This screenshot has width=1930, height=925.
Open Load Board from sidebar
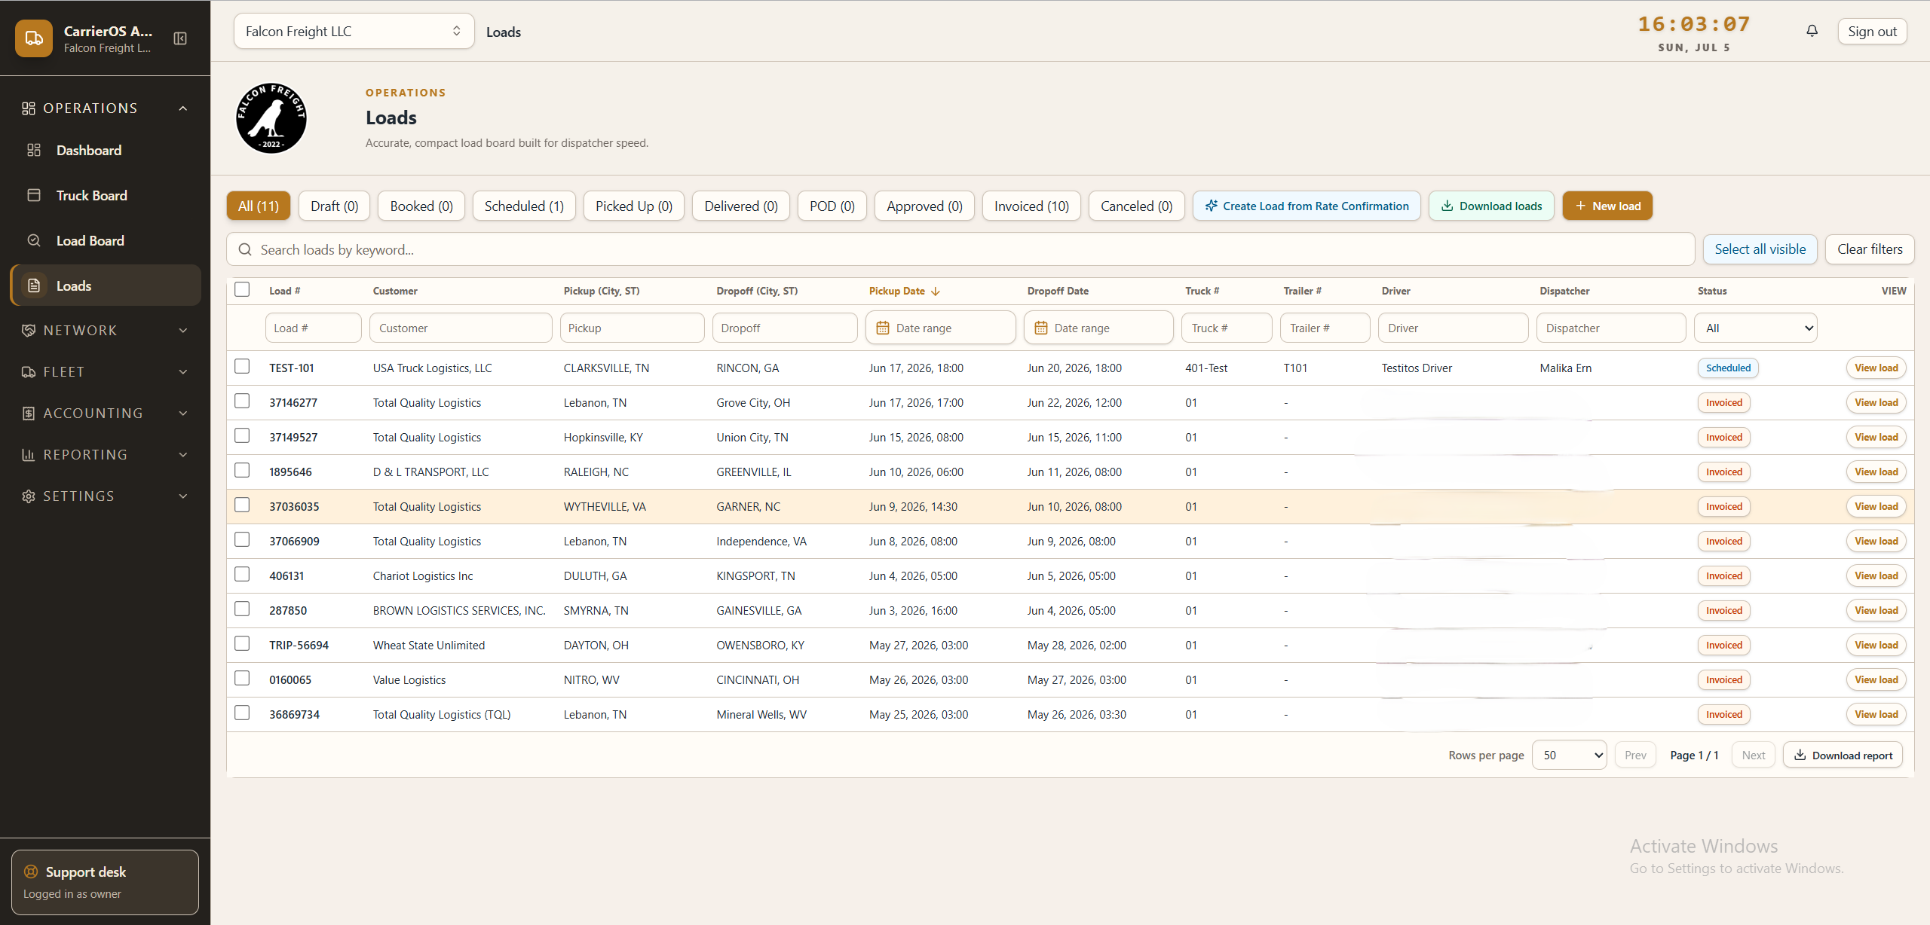click(106, 240)
